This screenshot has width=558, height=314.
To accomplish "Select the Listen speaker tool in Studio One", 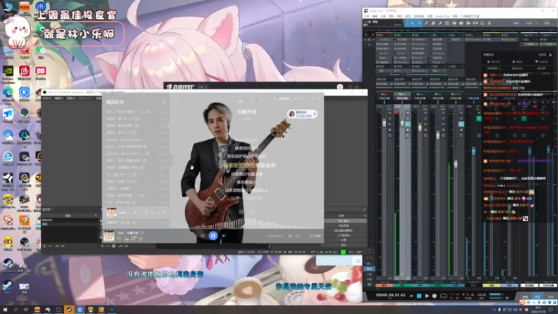I will [x=461, y=23].
